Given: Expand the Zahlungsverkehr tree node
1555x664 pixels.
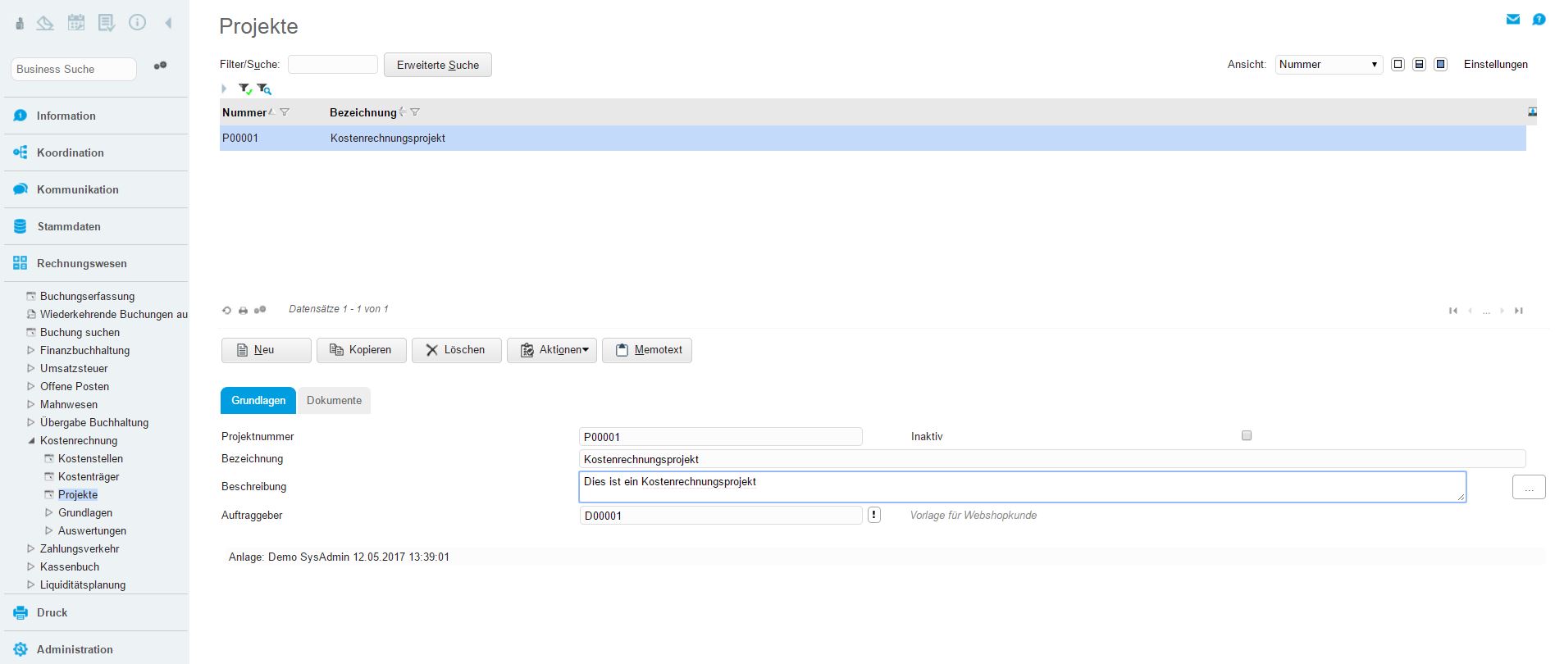Looking at the screenshot, I should [x=31, y=548].
